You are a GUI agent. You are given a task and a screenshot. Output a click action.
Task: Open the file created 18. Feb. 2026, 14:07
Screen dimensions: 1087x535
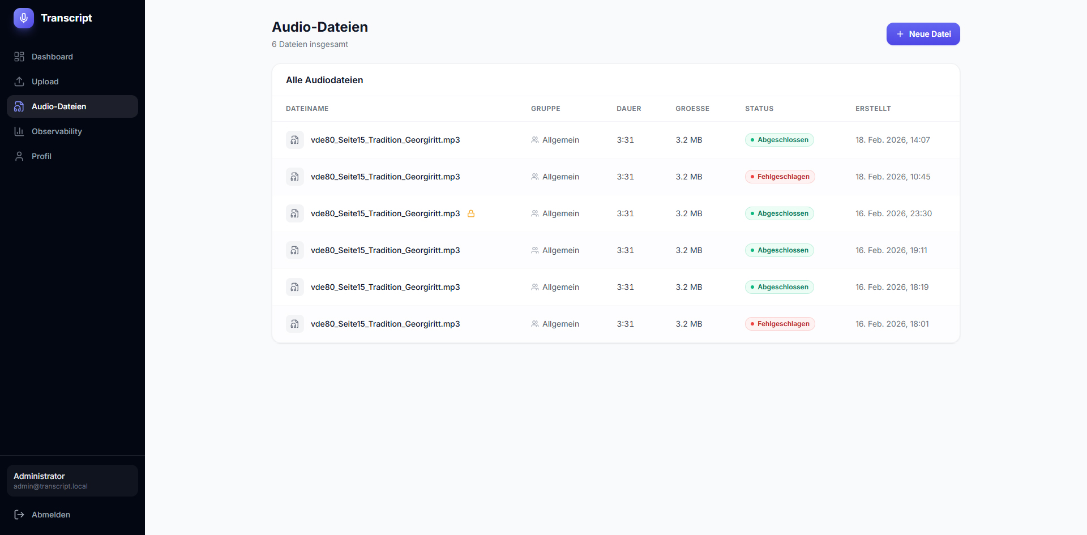385,140
